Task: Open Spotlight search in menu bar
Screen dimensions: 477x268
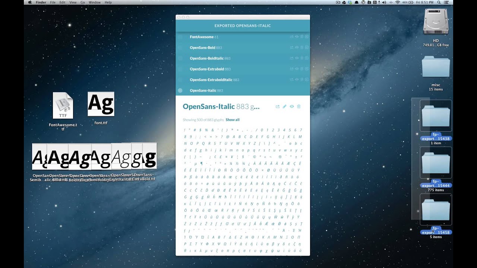Action: (439, 2)
